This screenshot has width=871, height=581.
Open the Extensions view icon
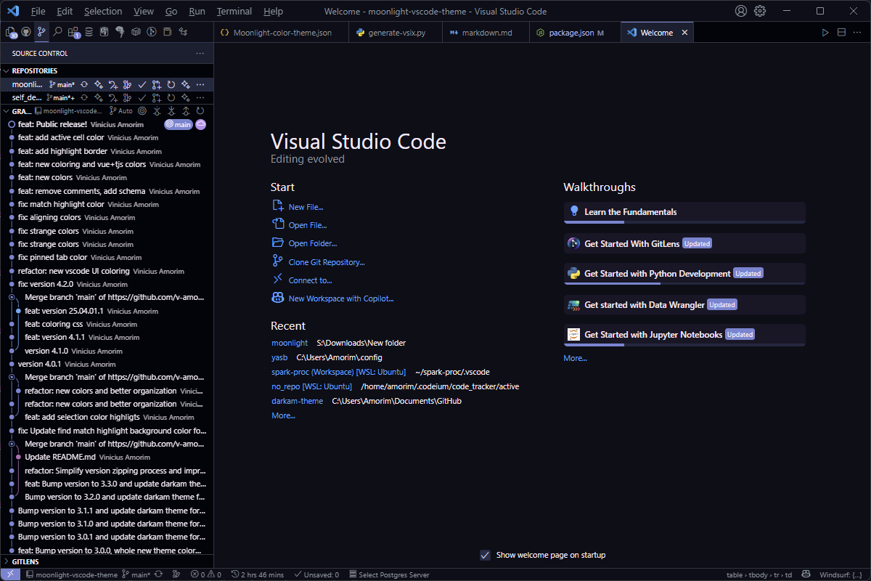[73, 32]
